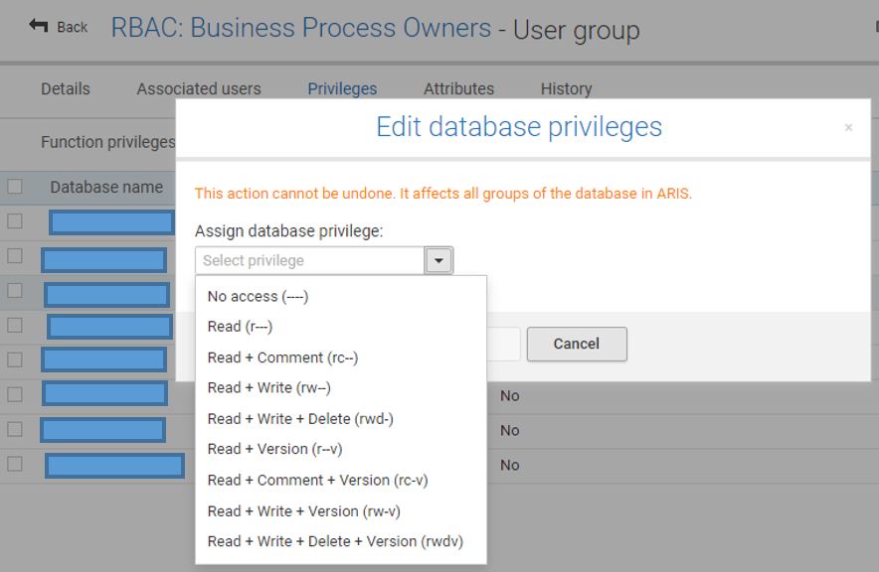
Task: Click the Assign database privilege label
Action: pyautogui.click(x=289, y=231)
